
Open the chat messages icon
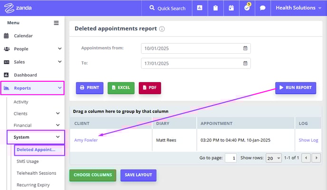tap(262, 8)
